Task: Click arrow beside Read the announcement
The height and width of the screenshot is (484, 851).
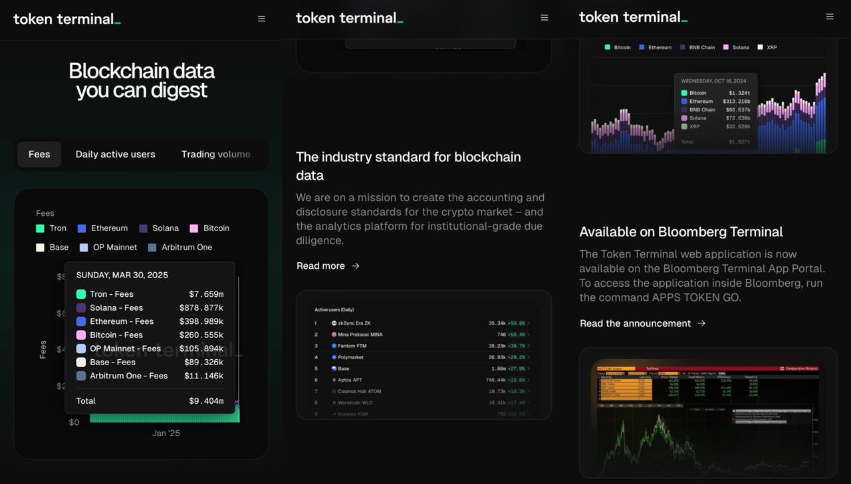Action: click(701, 323)
